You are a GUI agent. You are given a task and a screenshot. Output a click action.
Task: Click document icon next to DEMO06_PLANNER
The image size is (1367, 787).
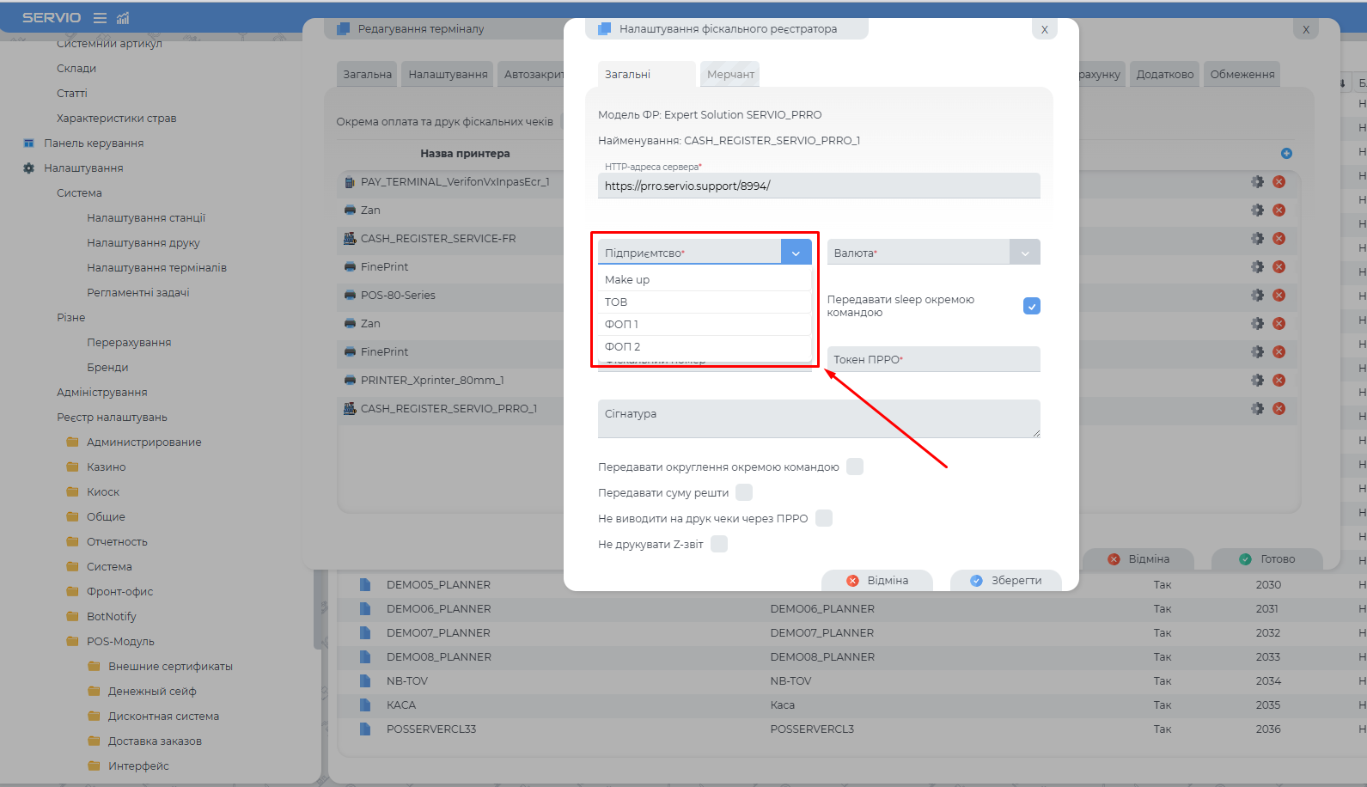pos(365,609)
